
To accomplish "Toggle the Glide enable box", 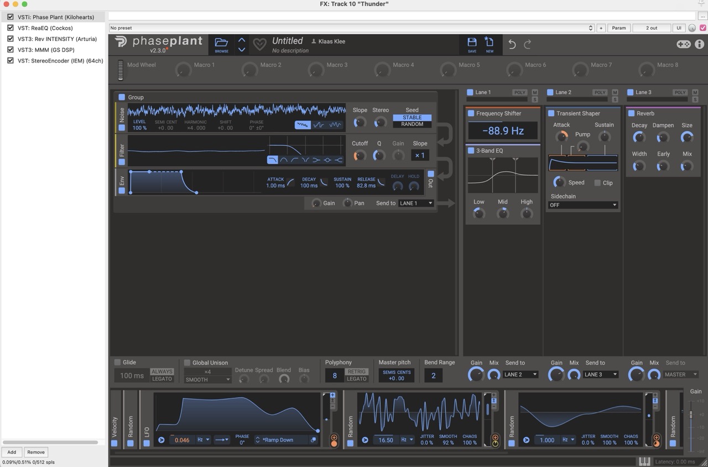I will (x=117, y=362).
